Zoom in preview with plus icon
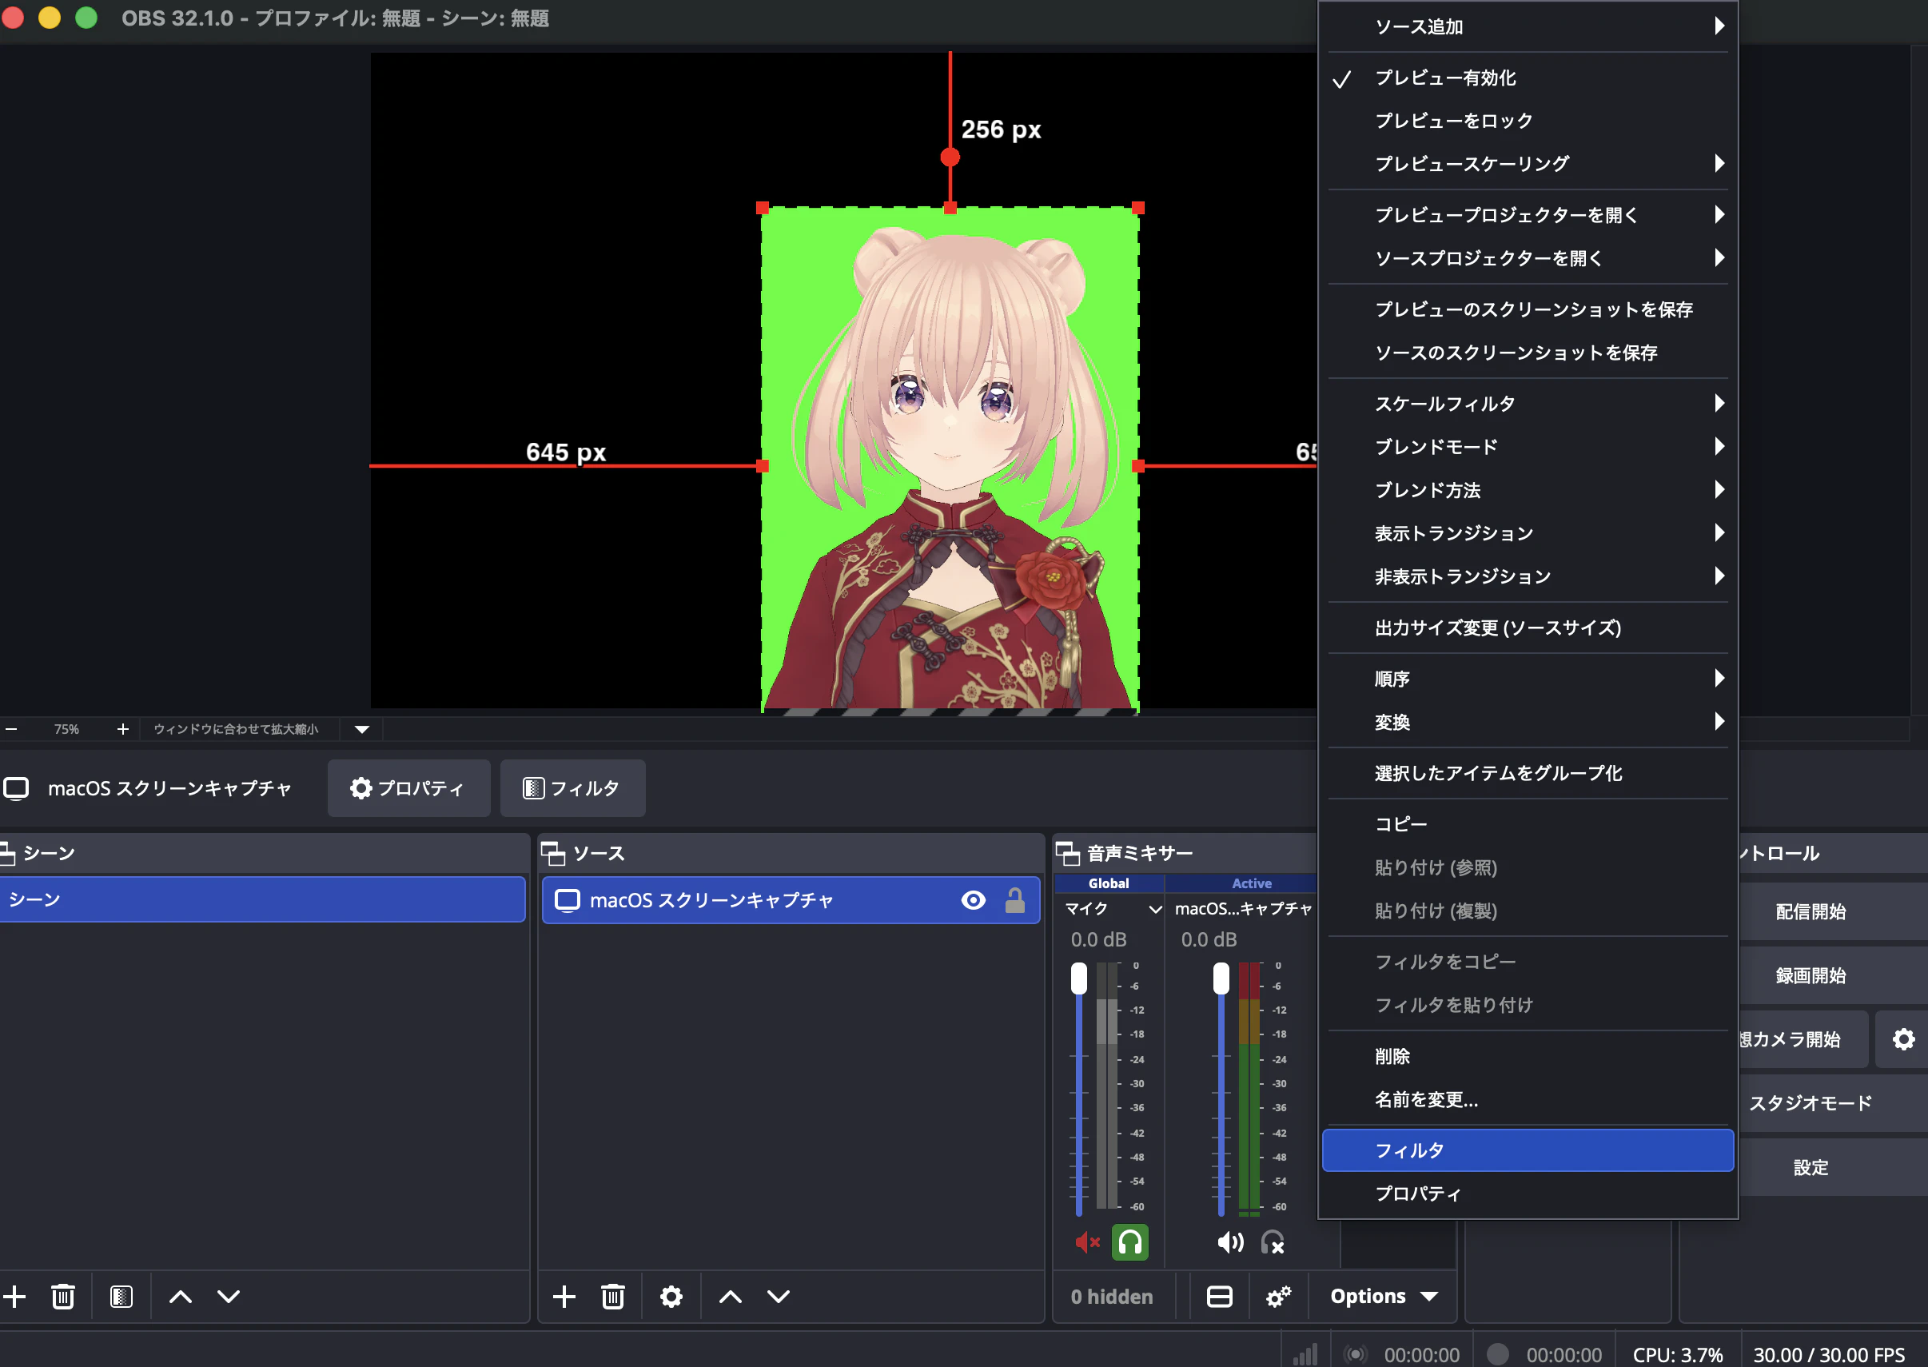Screen dimensions: 1928x1367 (123, 729)
